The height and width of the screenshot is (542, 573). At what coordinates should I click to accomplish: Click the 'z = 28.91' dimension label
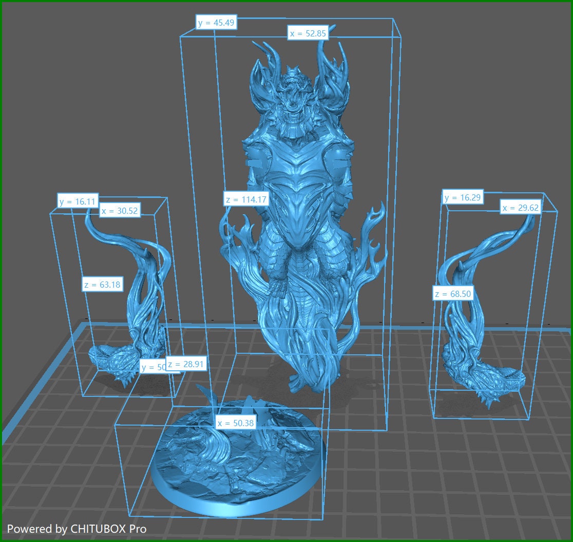coord(186,364)
